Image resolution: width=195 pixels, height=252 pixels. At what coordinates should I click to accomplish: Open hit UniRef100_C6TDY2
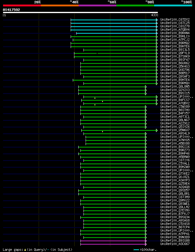pos(175,19)
